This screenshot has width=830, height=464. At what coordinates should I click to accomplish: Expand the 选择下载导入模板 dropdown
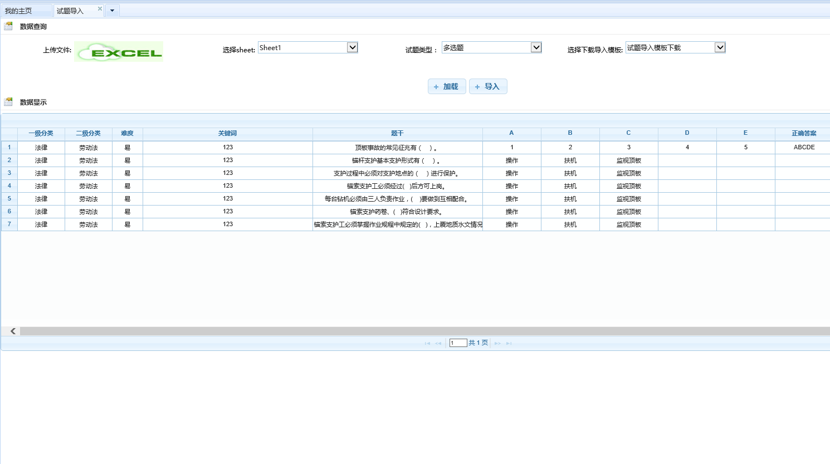(720, 47)
